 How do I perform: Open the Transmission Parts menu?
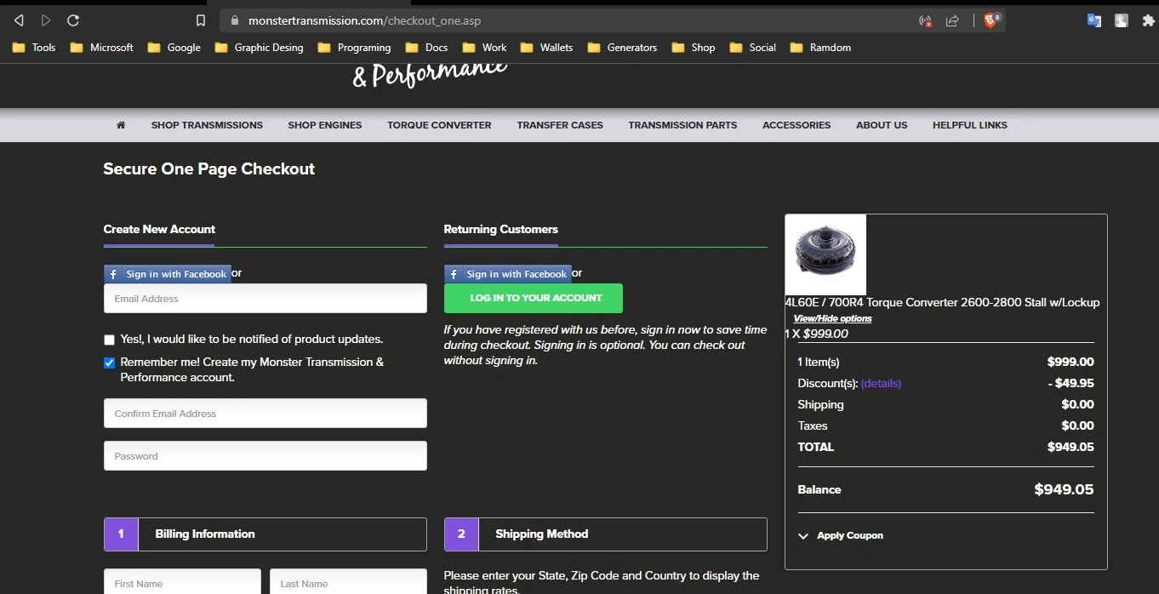click(682, 125)
